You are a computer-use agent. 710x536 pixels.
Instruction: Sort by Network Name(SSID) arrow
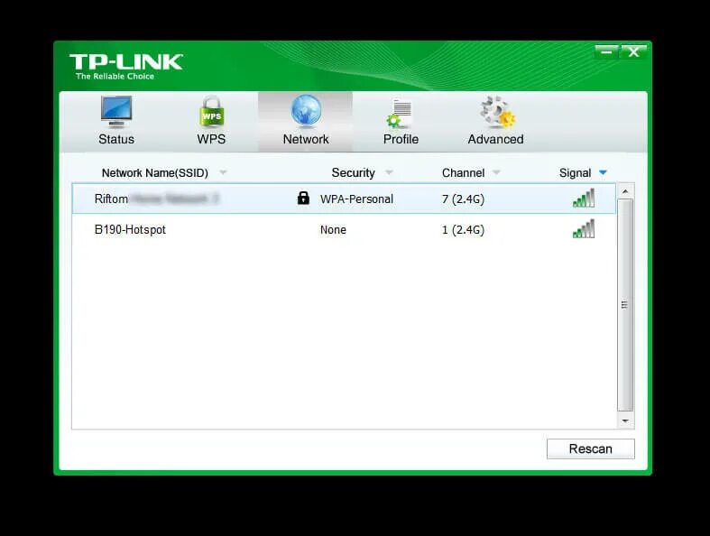pos(223,172)
